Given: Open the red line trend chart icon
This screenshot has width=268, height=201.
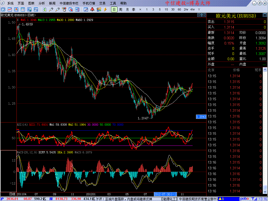Looking at the screenshot, I should (10, 9).
